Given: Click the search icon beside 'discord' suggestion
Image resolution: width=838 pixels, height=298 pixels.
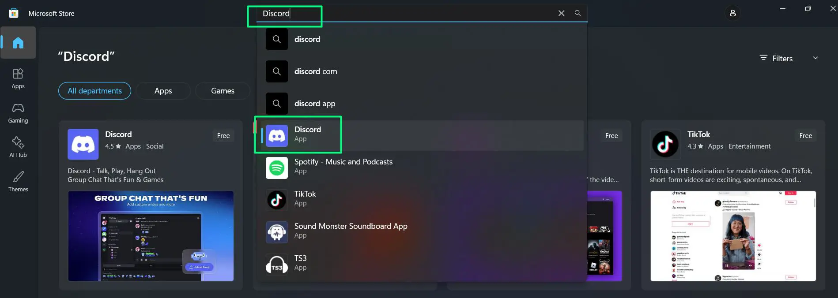Looking at the screenshot, I should pyautogui.click(x=277, y=39).
